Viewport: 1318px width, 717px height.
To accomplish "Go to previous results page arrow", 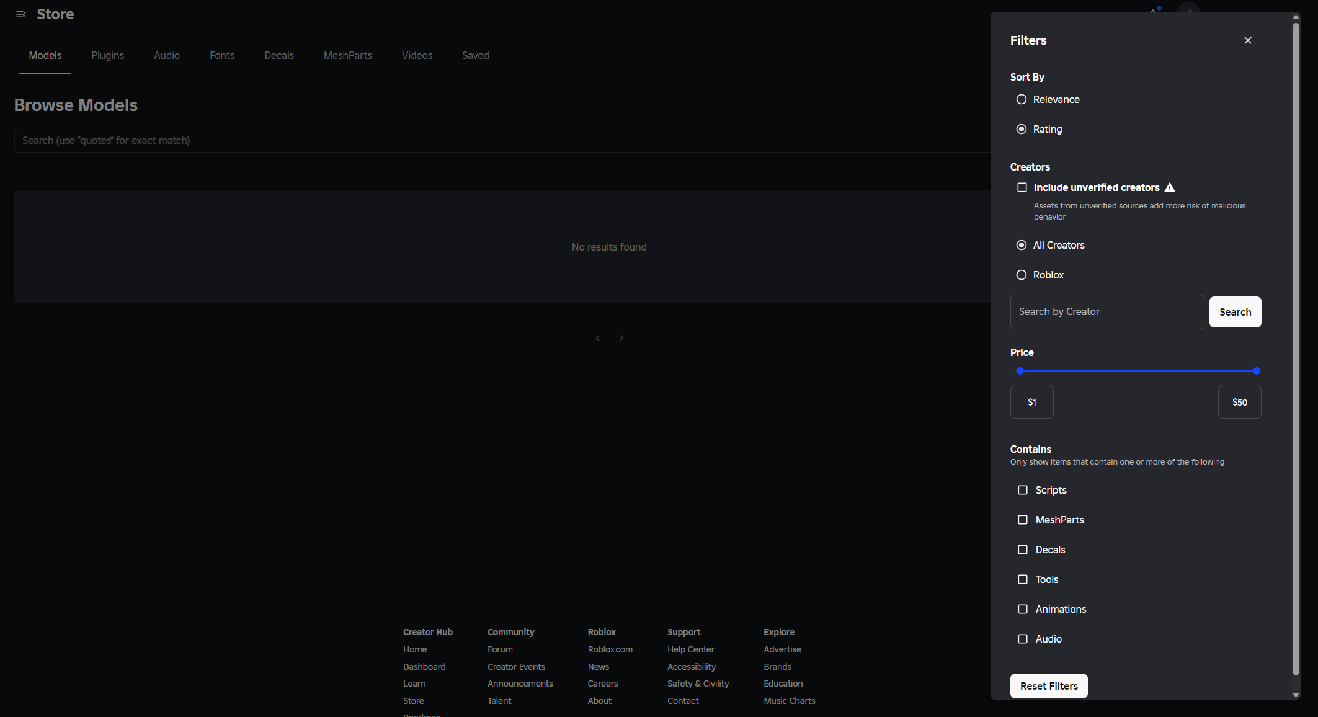I will [598, 338].
